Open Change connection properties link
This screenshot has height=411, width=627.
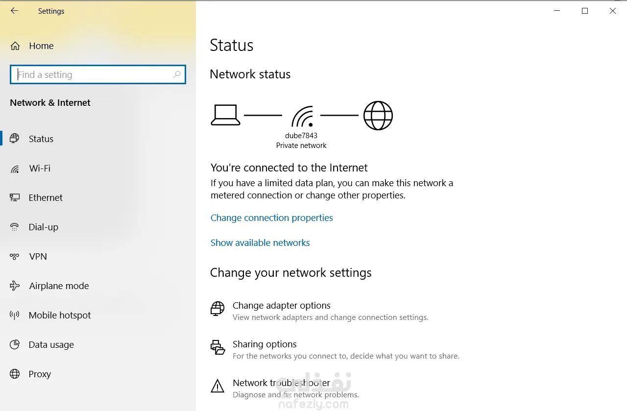tap(272, 218)
